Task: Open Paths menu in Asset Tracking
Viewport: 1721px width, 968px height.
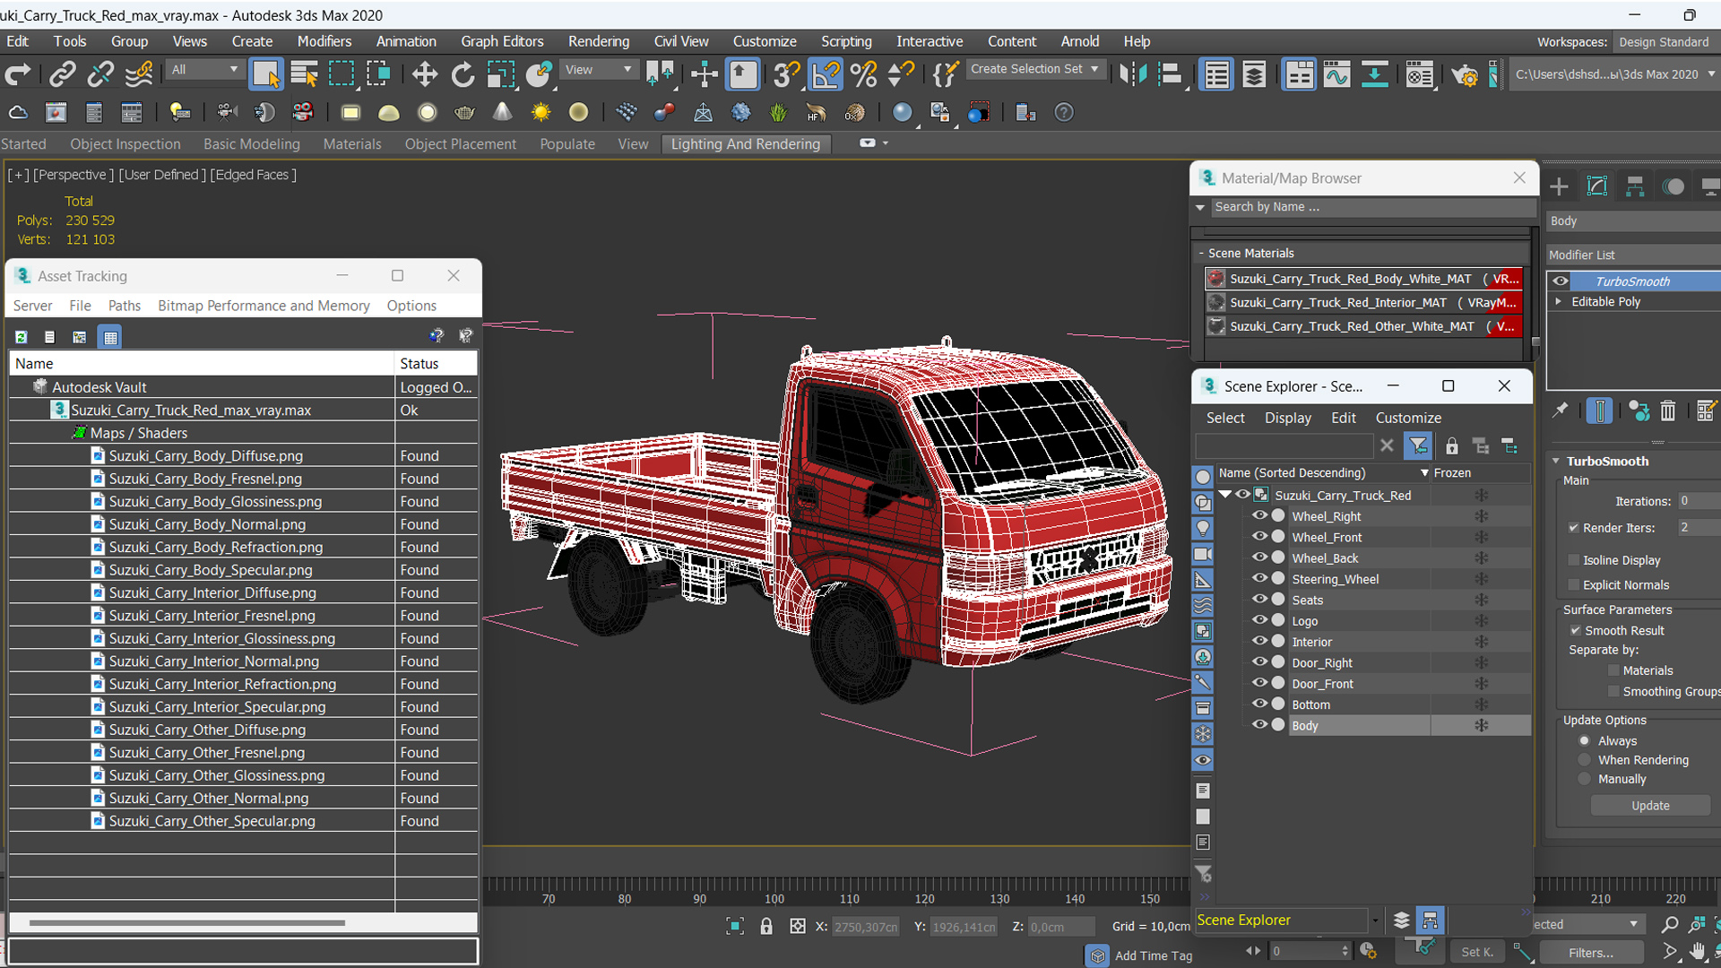Action: coord(125,306)
